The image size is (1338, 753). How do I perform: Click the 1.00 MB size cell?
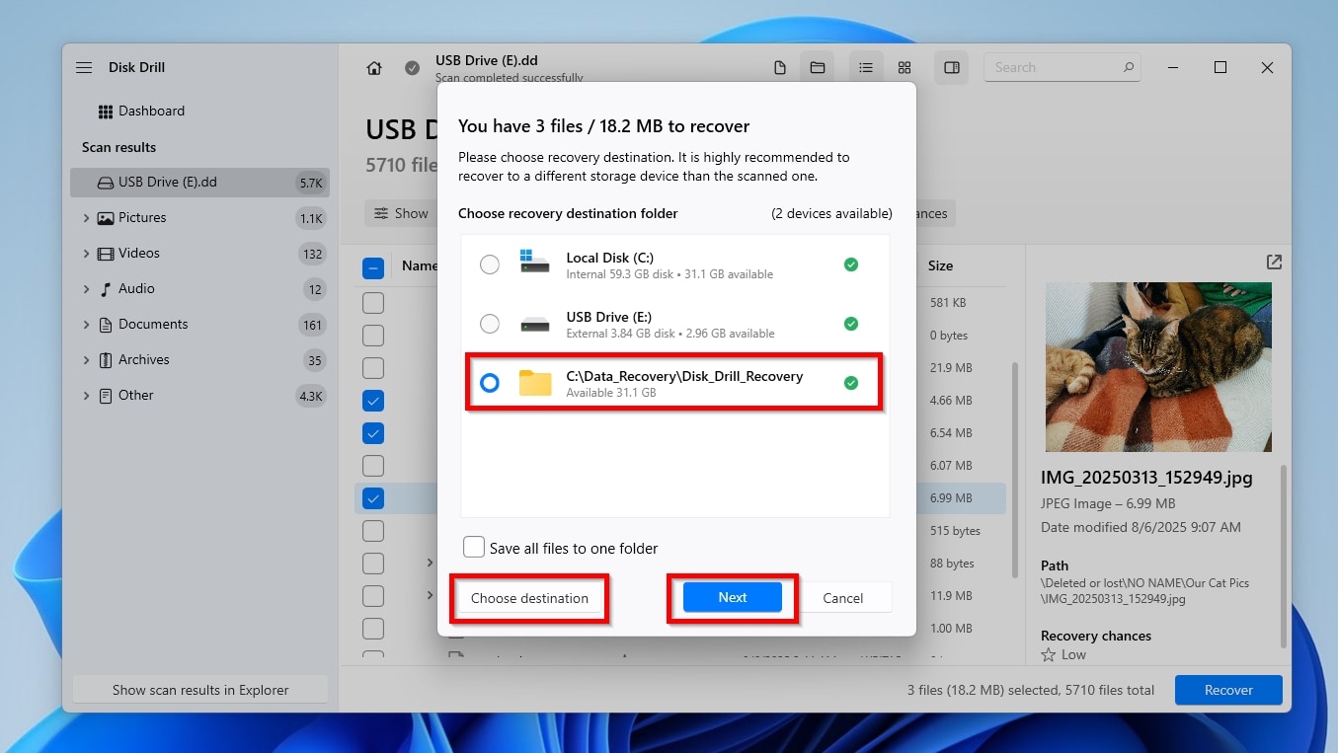pyautogui.click(x=950, y=629)
